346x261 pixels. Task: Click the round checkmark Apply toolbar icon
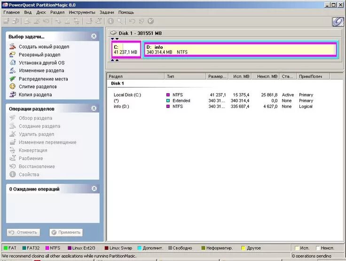(x=150, y=21)
